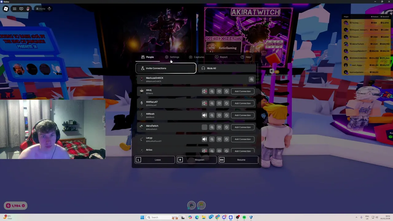Open Microsoft Edge from taskbar
This screenshot has height=221, width=393.
tap(197, 217)
